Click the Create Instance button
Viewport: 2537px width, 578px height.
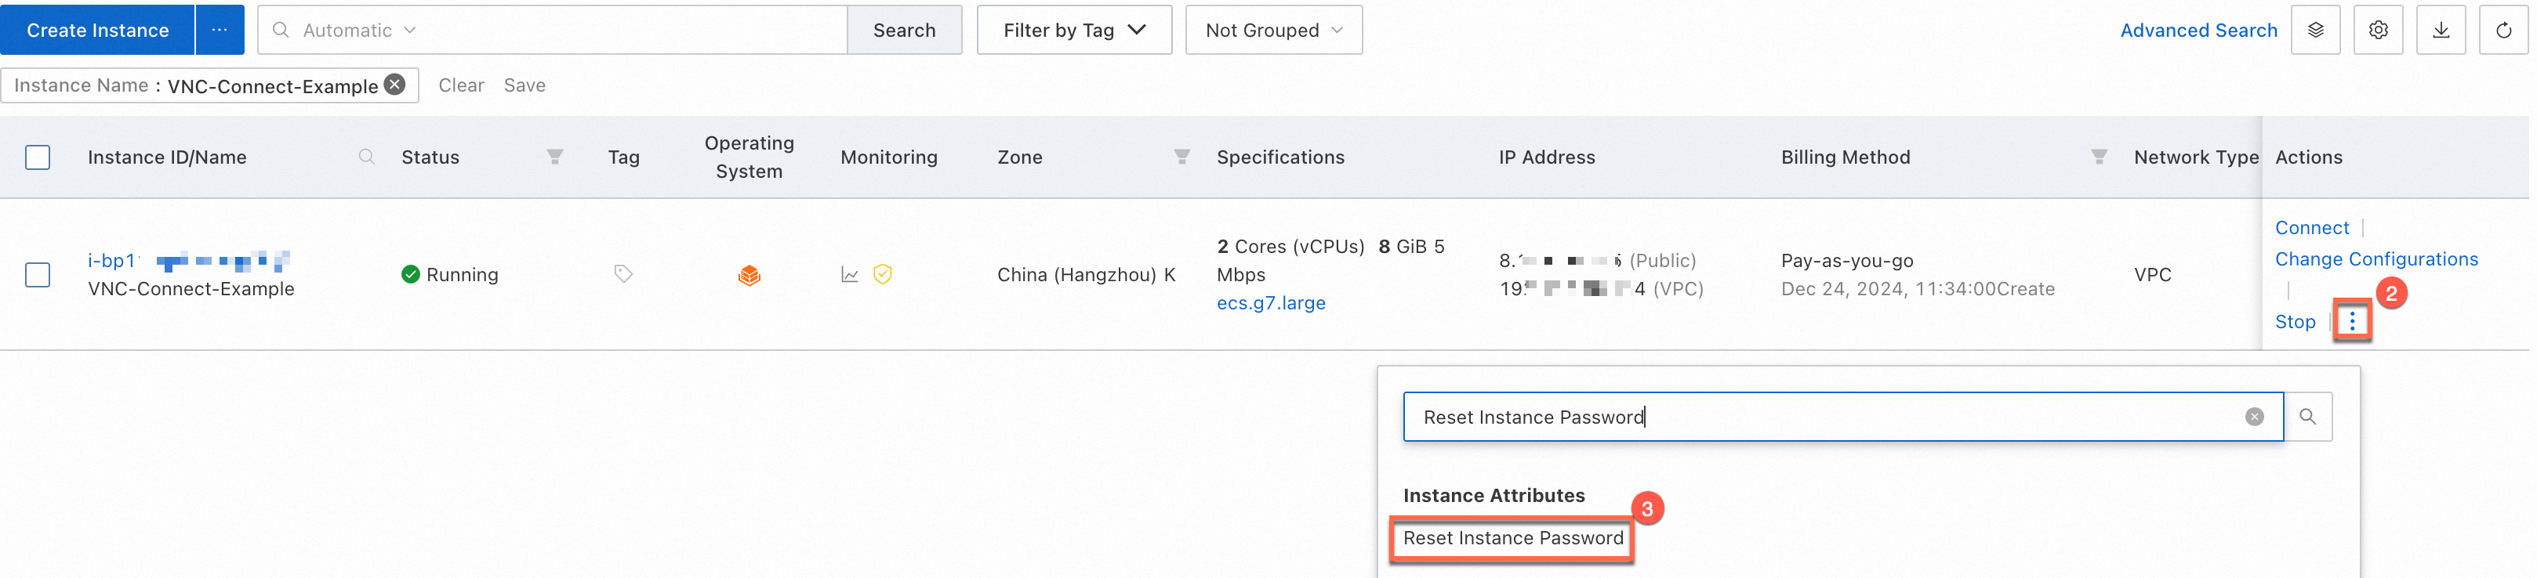(x=97, y=31)
